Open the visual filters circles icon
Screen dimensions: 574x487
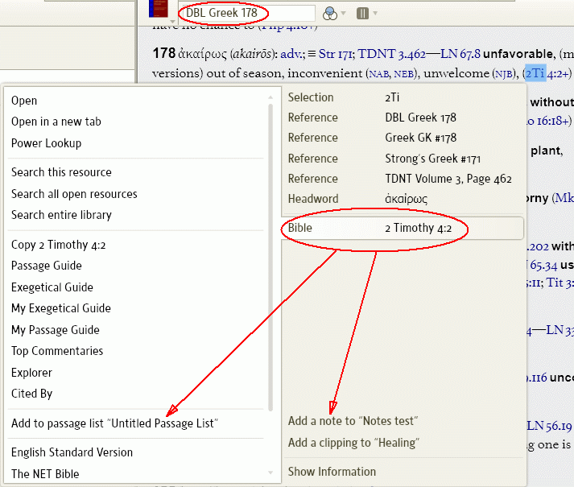click(330, 14)
